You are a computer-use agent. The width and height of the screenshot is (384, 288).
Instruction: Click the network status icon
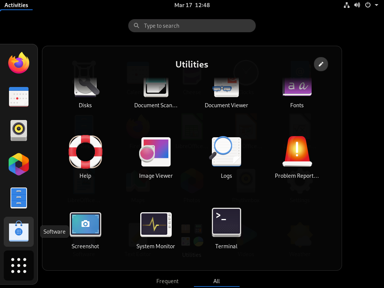coord(346,5)
